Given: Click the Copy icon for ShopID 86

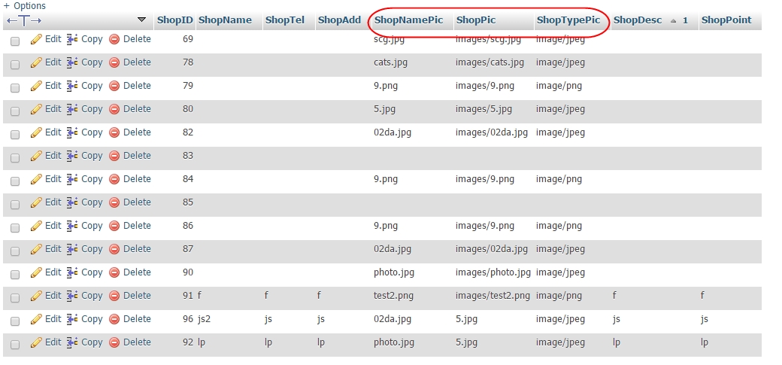Looking at the screenshot, I should pos(72,226).
